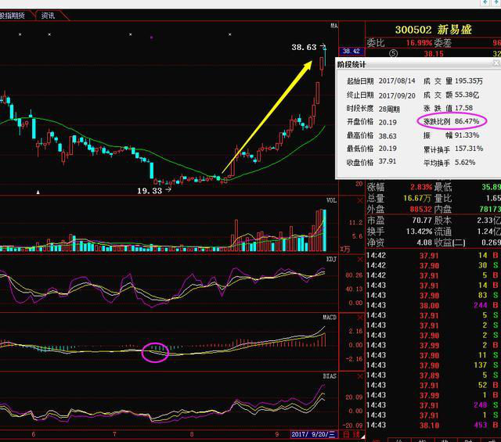
Task: Click the forward arrow icon at the top right
Action: pos(496,2)
